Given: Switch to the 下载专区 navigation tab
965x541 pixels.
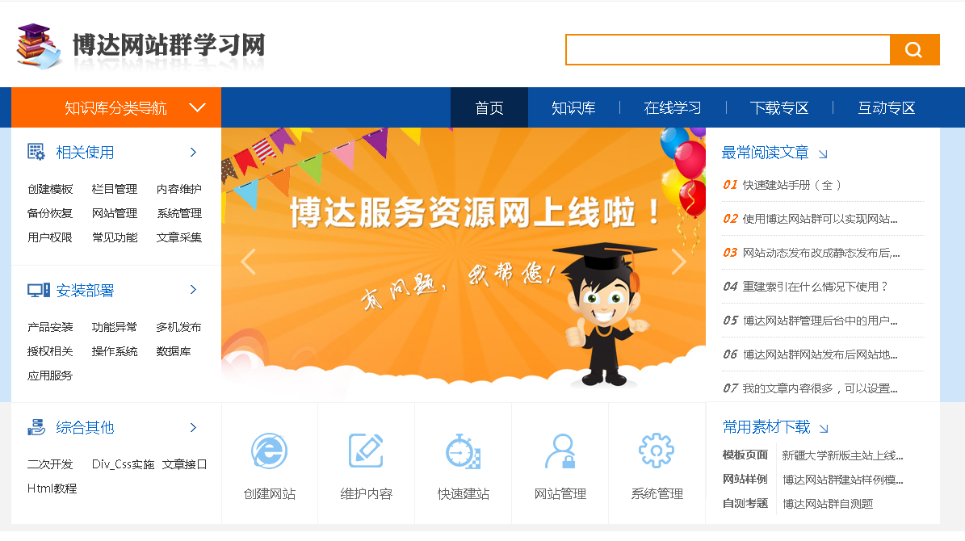Looking at the screenshot, I should coord(779,107).
